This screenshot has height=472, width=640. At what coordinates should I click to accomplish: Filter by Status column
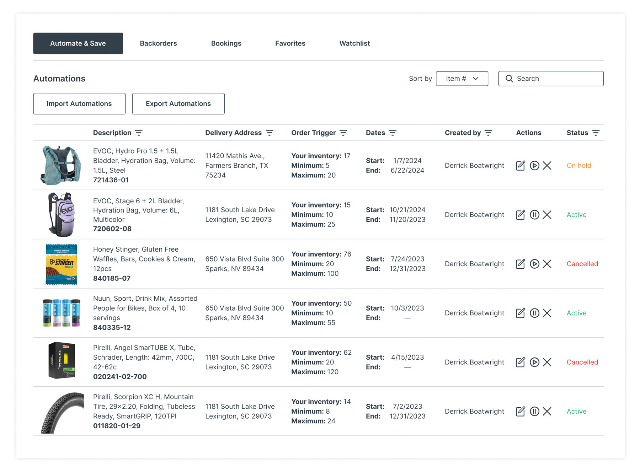coord(596,133)
